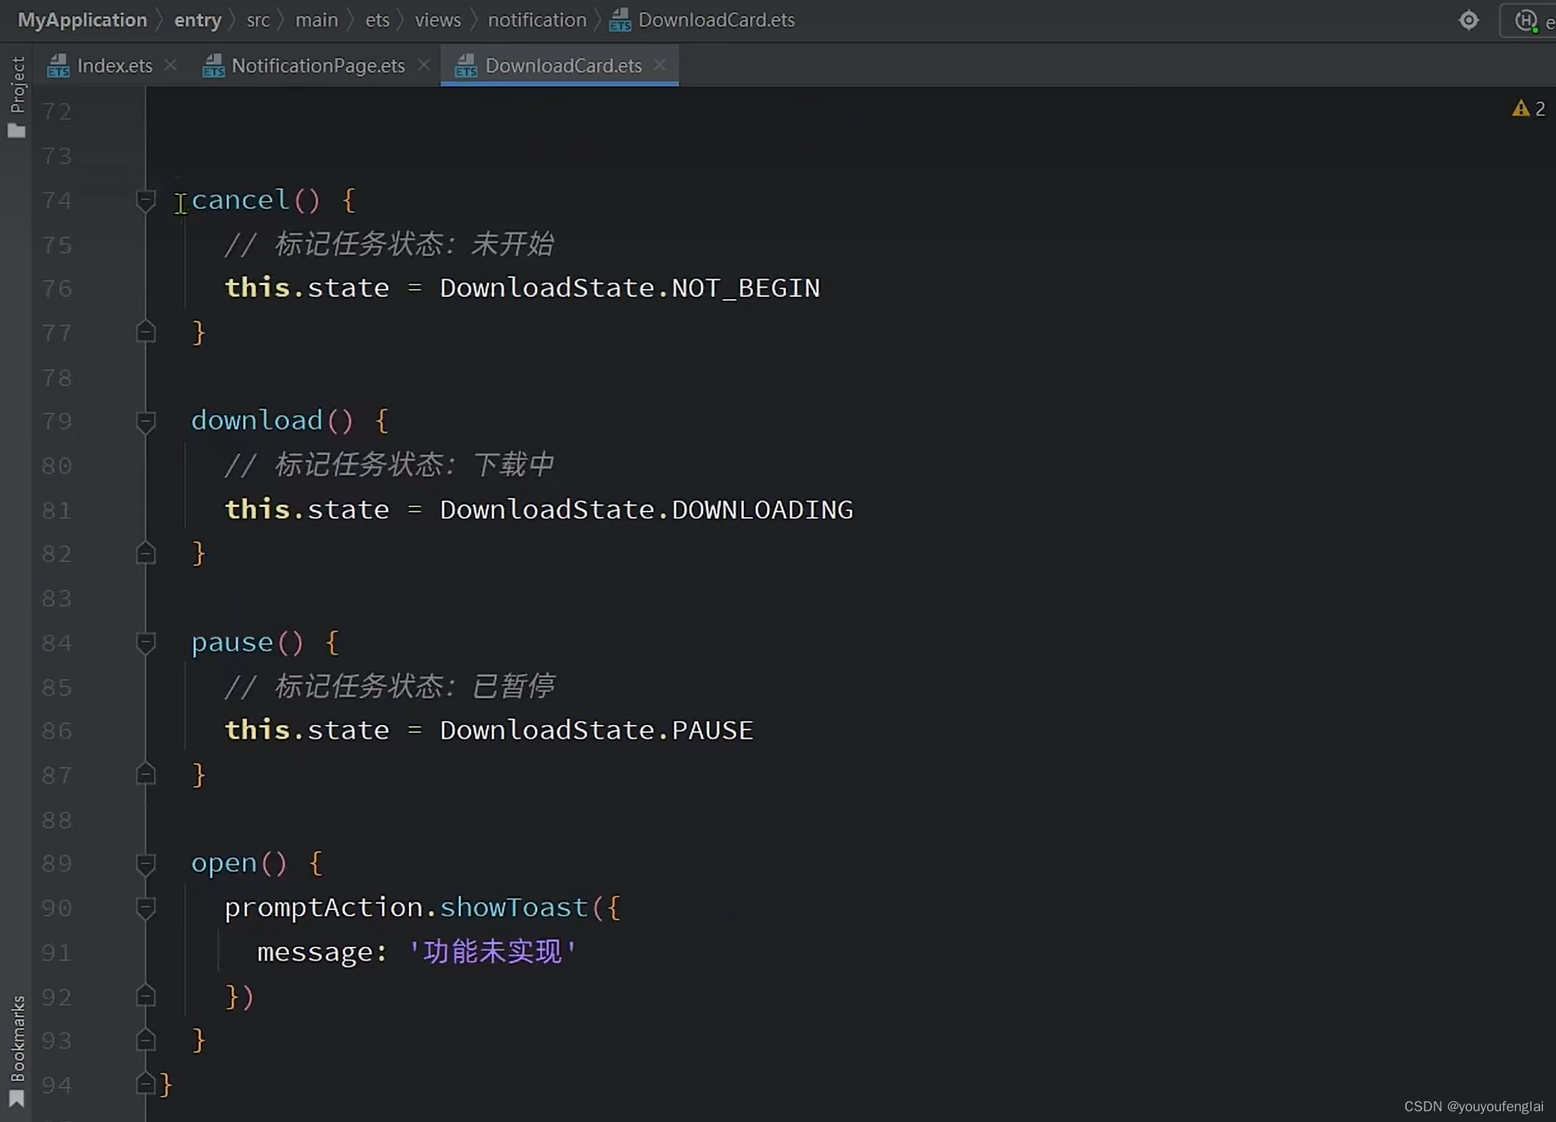Viewport: 1556px width, 1122px height.
Task: Click DownloadState.DOWNLOADING in line 81
Action: [646, 510]
